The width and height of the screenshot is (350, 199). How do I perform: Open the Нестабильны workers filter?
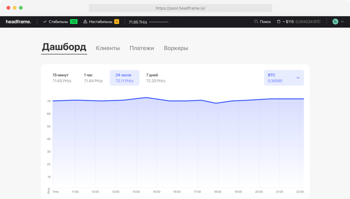(101, 22)
